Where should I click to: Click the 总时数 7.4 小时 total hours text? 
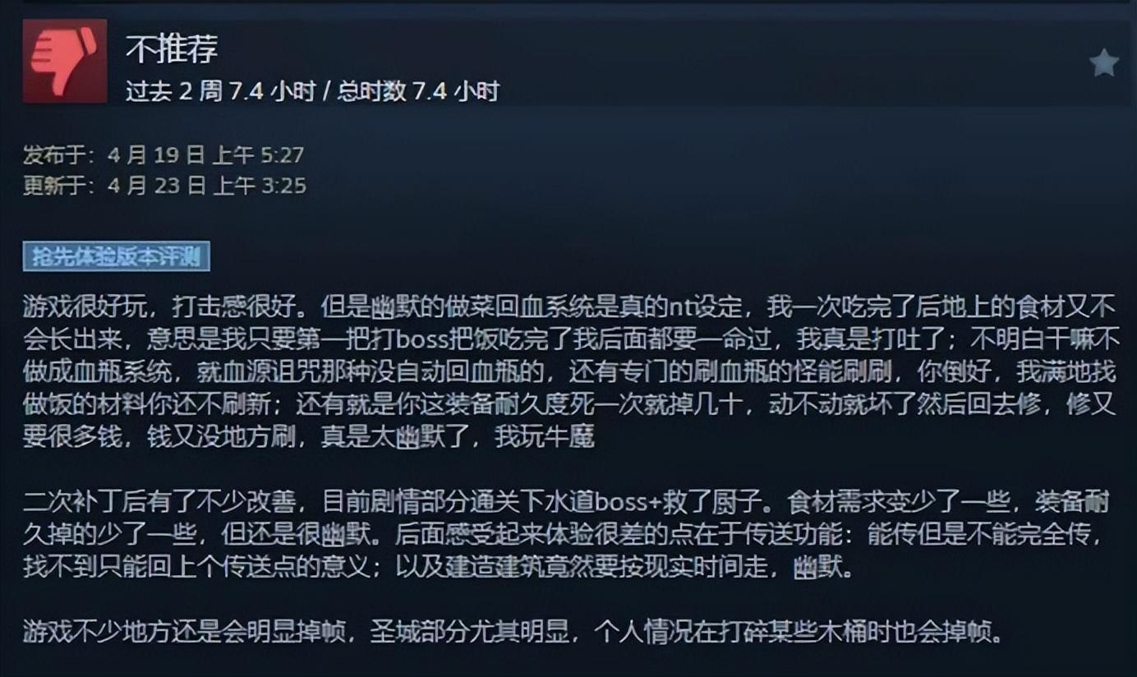tap(418, 92)
